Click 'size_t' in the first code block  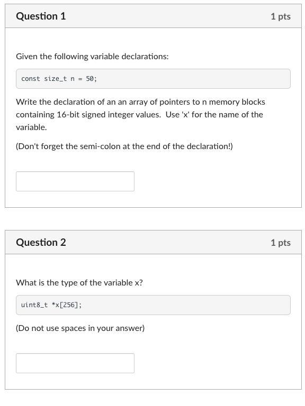(55, 79)
